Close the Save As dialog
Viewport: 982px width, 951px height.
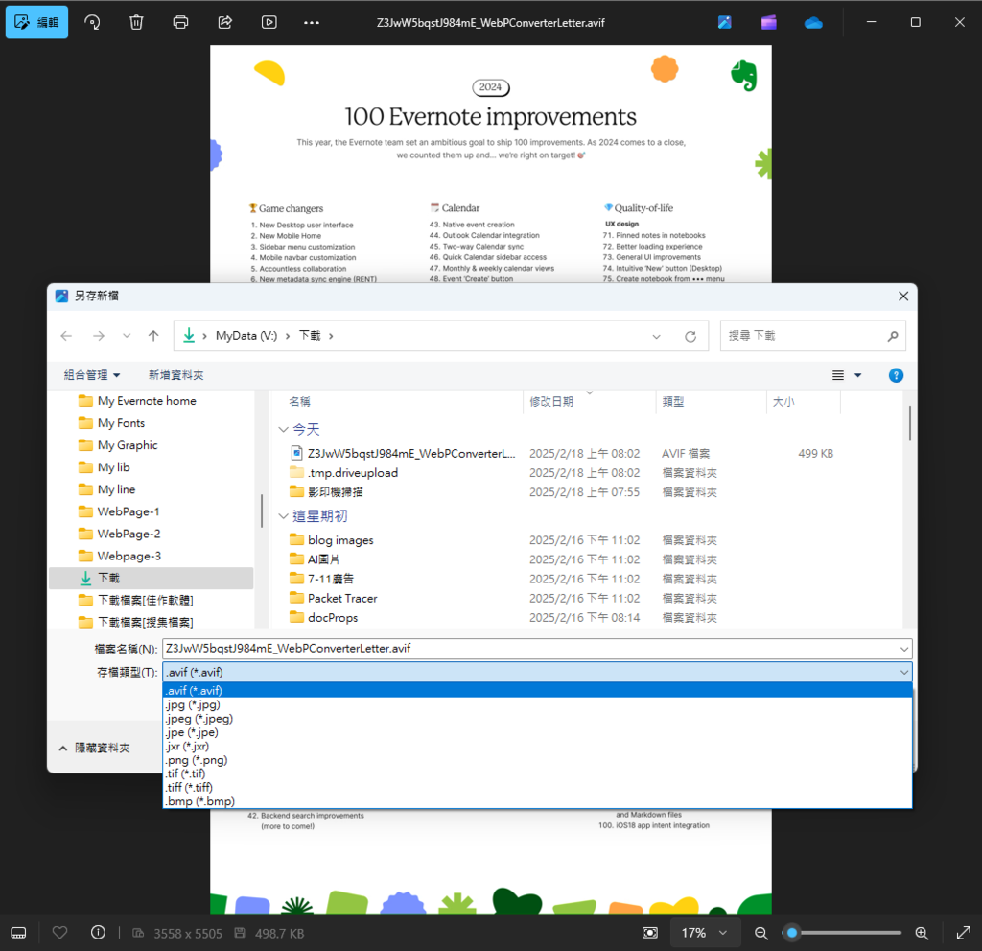[903, 296]
